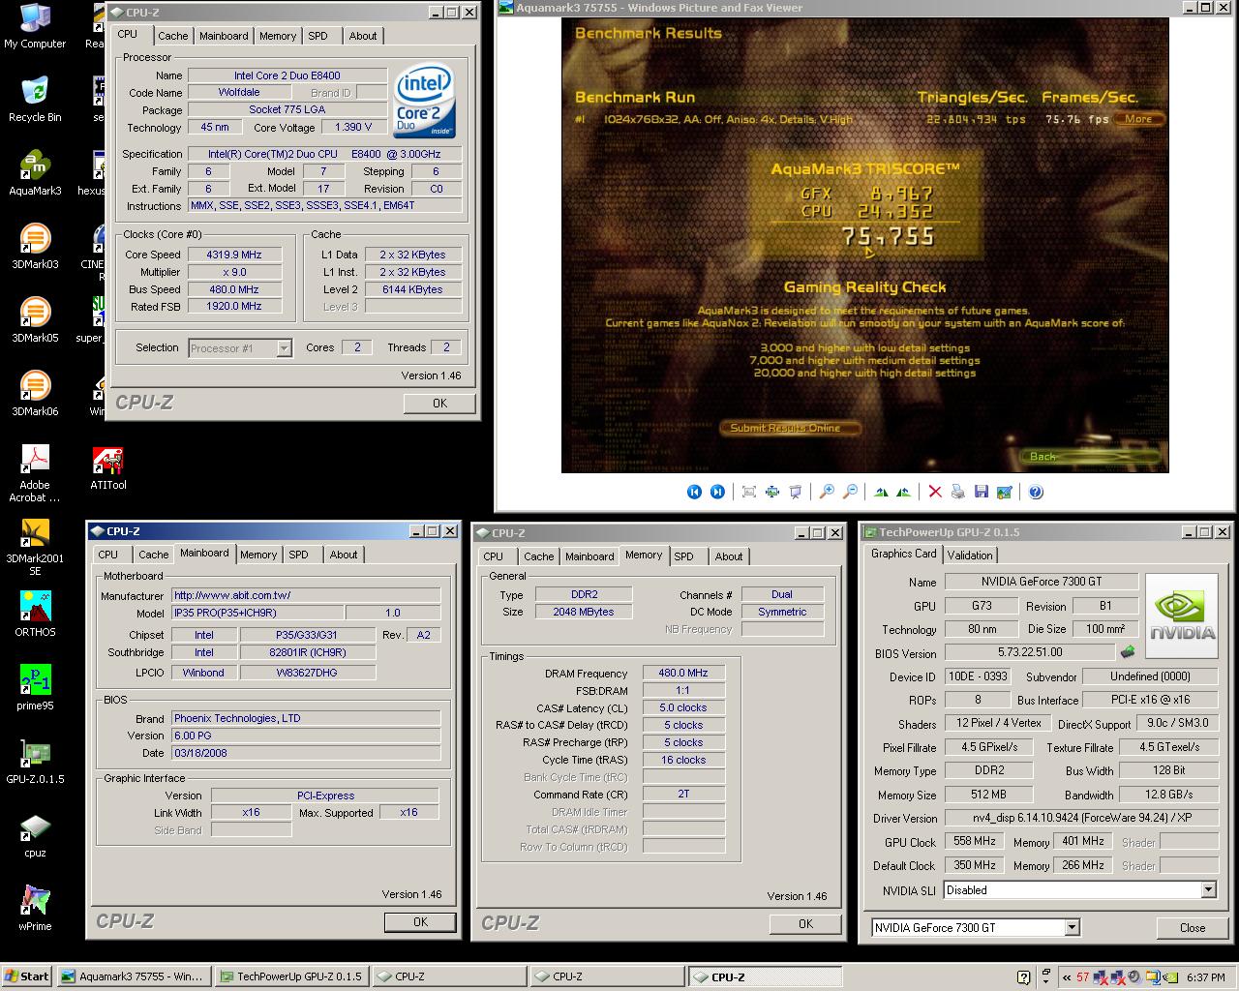This screenshot has width=1239, height=991.
Task: Launch 3DMark03 desktop shortcut
Action: coord(35,246)
